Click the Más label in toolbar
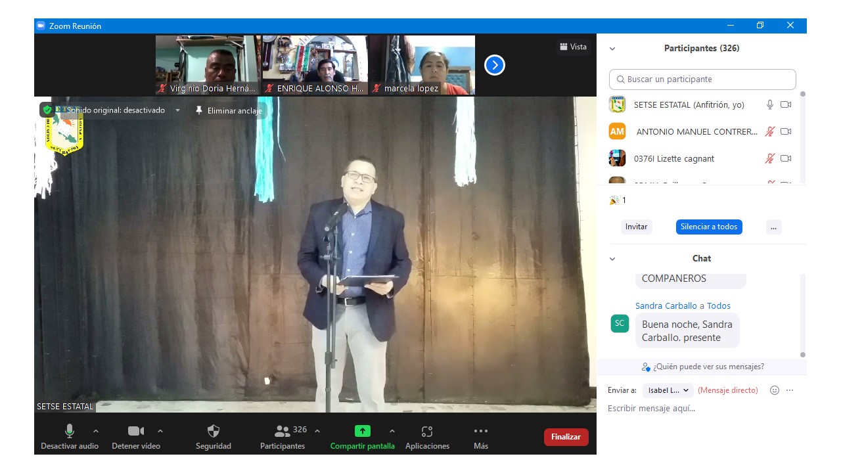Image resolution: width=841 pixels, height=473 pixels. 481,446
